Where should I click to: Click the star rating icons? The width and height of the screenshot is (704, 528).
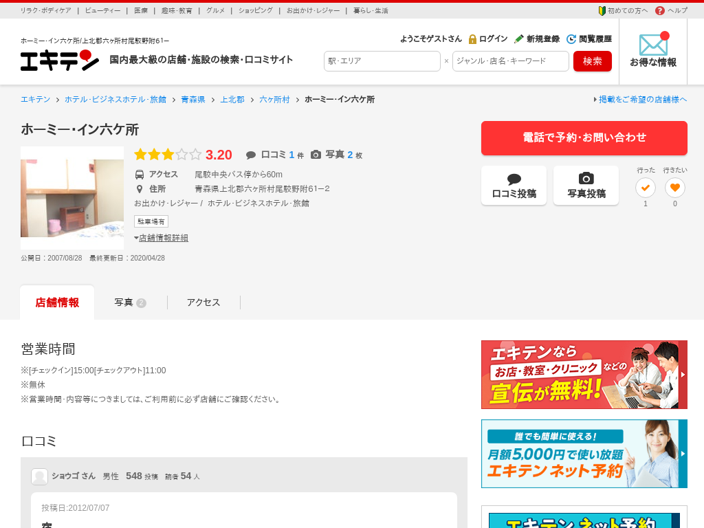point(168,155)
